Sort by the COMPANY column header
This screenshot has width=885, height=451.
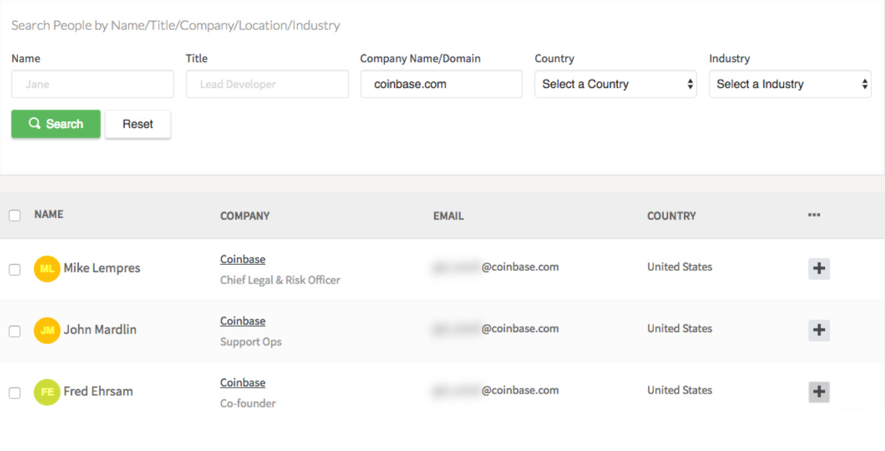pos(245,215)
